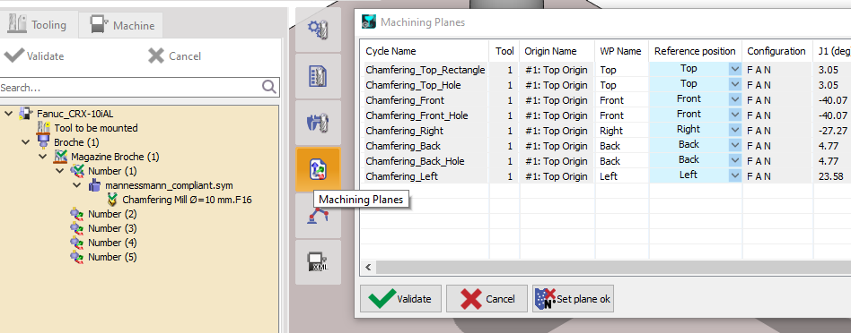Click Validate in Machining Planes dialog

[x=400, y=299]
